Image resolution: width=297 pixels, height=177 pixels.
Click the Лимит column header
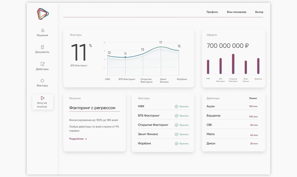[x=253, y=98]
